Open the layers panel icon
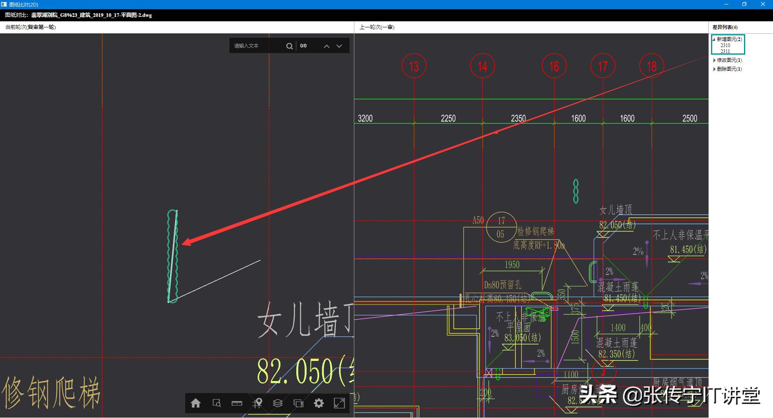The width and height of the screenshot is (773, 418). tap(278, 403)
